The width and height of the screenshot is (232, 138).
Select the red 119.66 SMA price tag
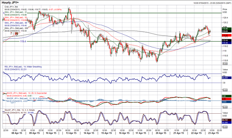pyautogui.click(x=227, y=36)
